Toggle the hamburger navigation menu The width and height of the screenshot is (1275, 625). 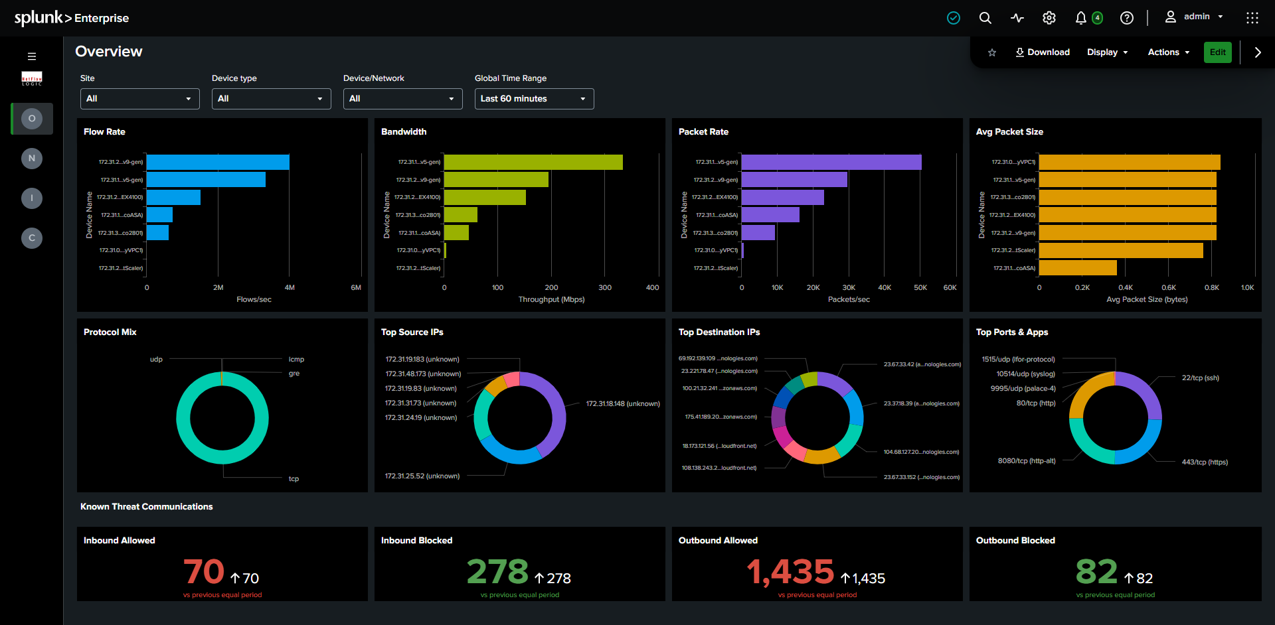[x=32, y=56]
